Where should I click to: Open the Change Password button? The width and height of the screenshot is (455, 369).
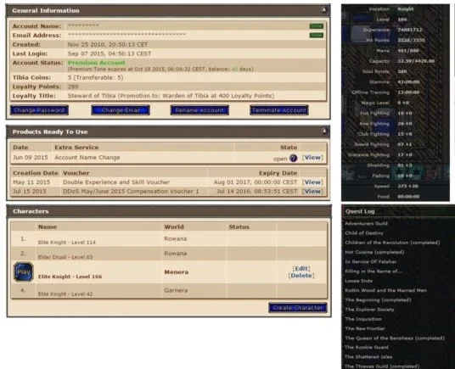[x=39, y=110]
